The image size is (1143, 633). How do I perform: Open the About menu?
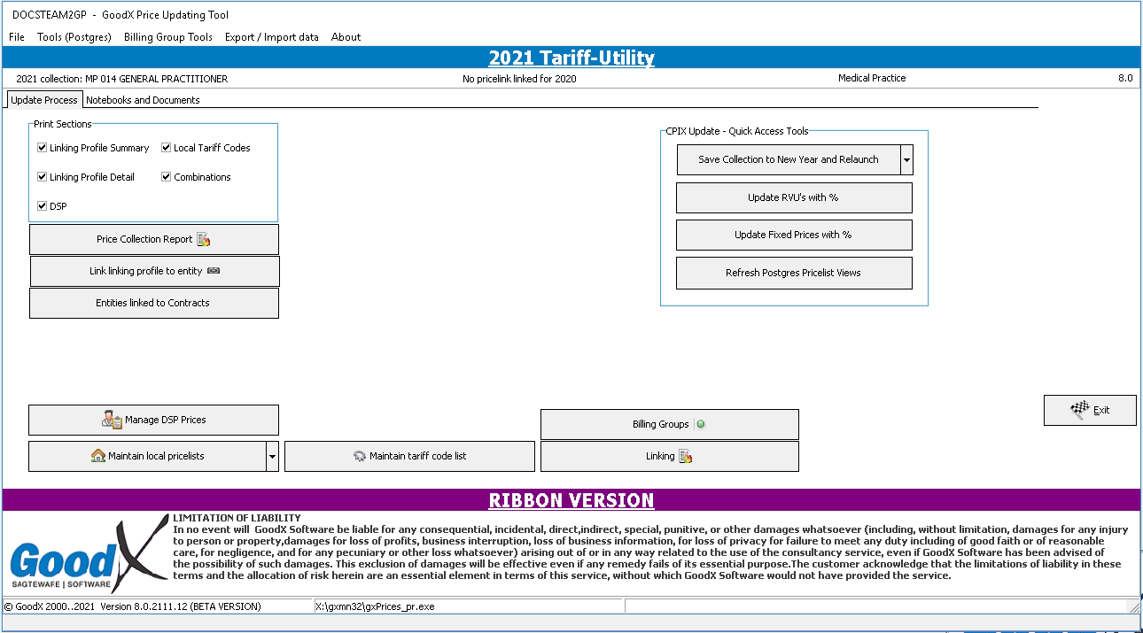point(346,37)
